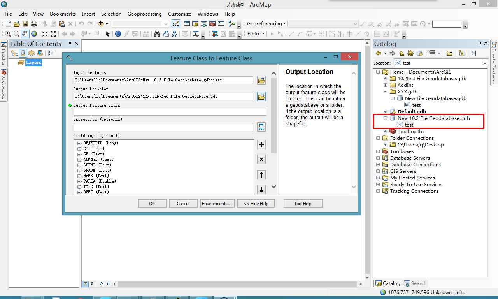Image resolution: width=498 pixels, height=299 pixels.
Task: Expand the AddIns folder in Catalog
Action: pos(385,85)
